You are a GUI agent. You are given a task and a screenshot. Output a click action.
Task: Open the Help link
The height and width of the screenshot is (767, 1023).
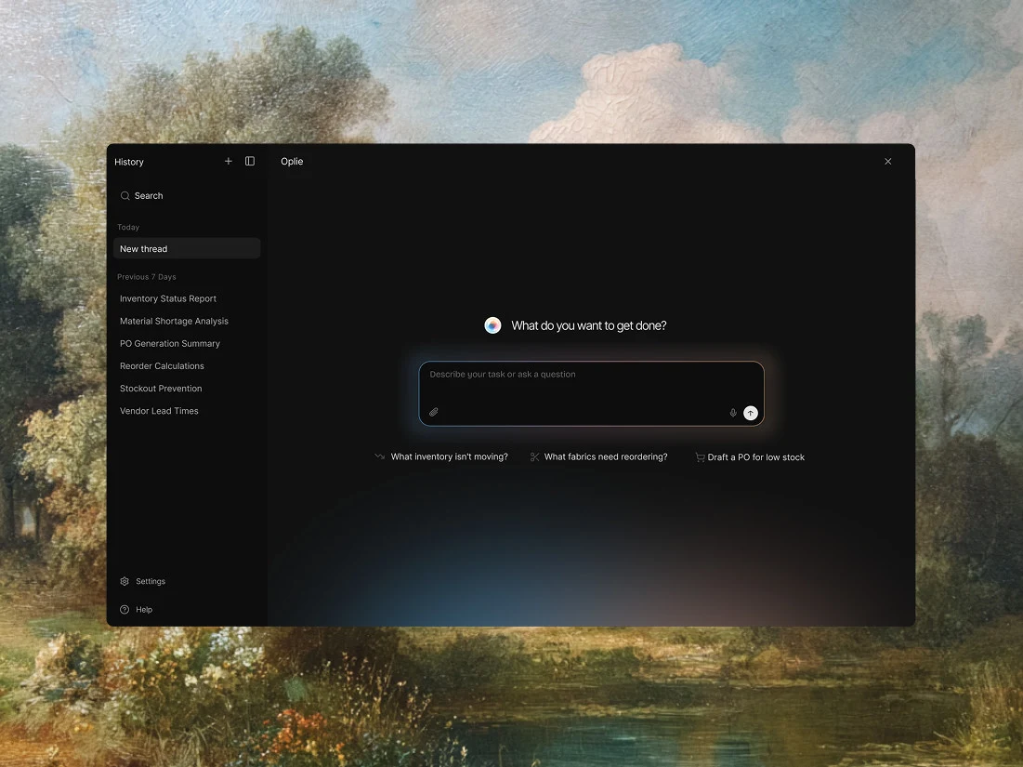(x=144, y=610)
